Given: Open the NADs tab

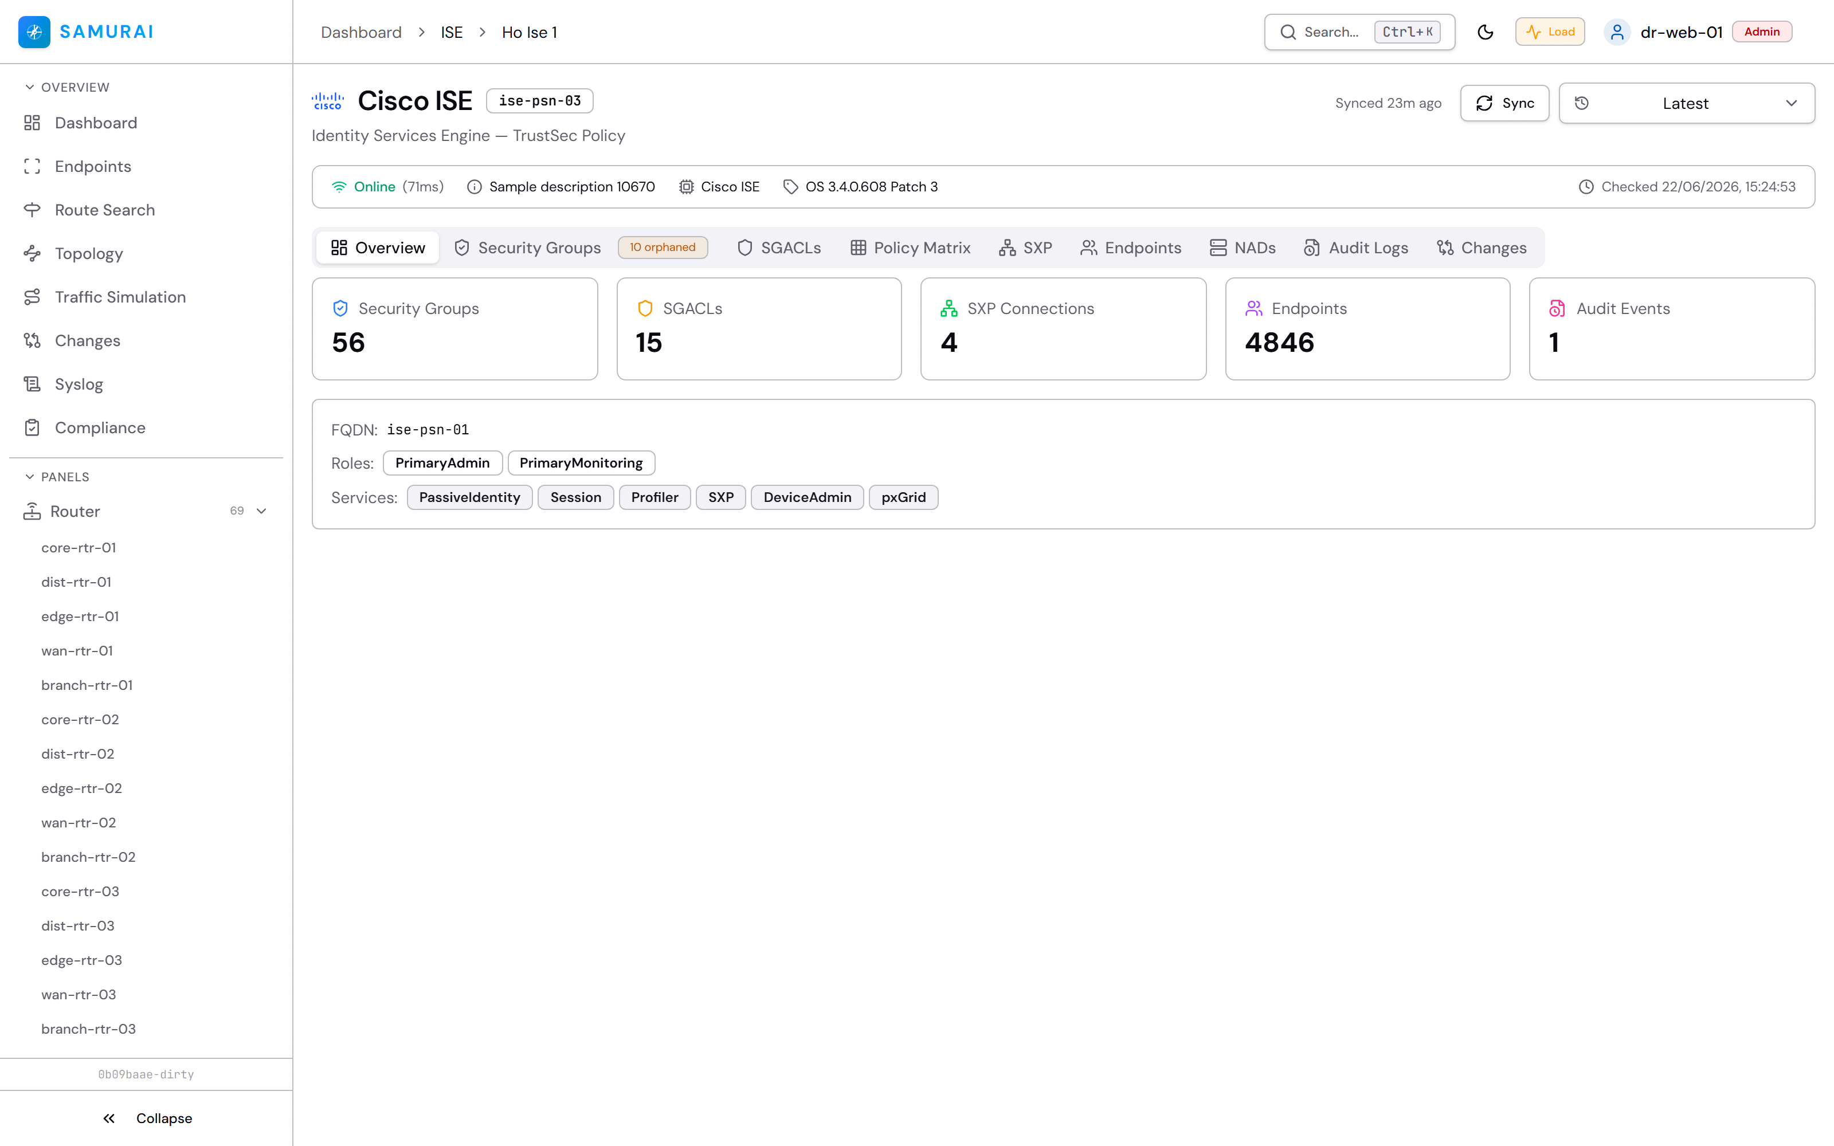Looking at the screenshot, I should (1243, 248).
